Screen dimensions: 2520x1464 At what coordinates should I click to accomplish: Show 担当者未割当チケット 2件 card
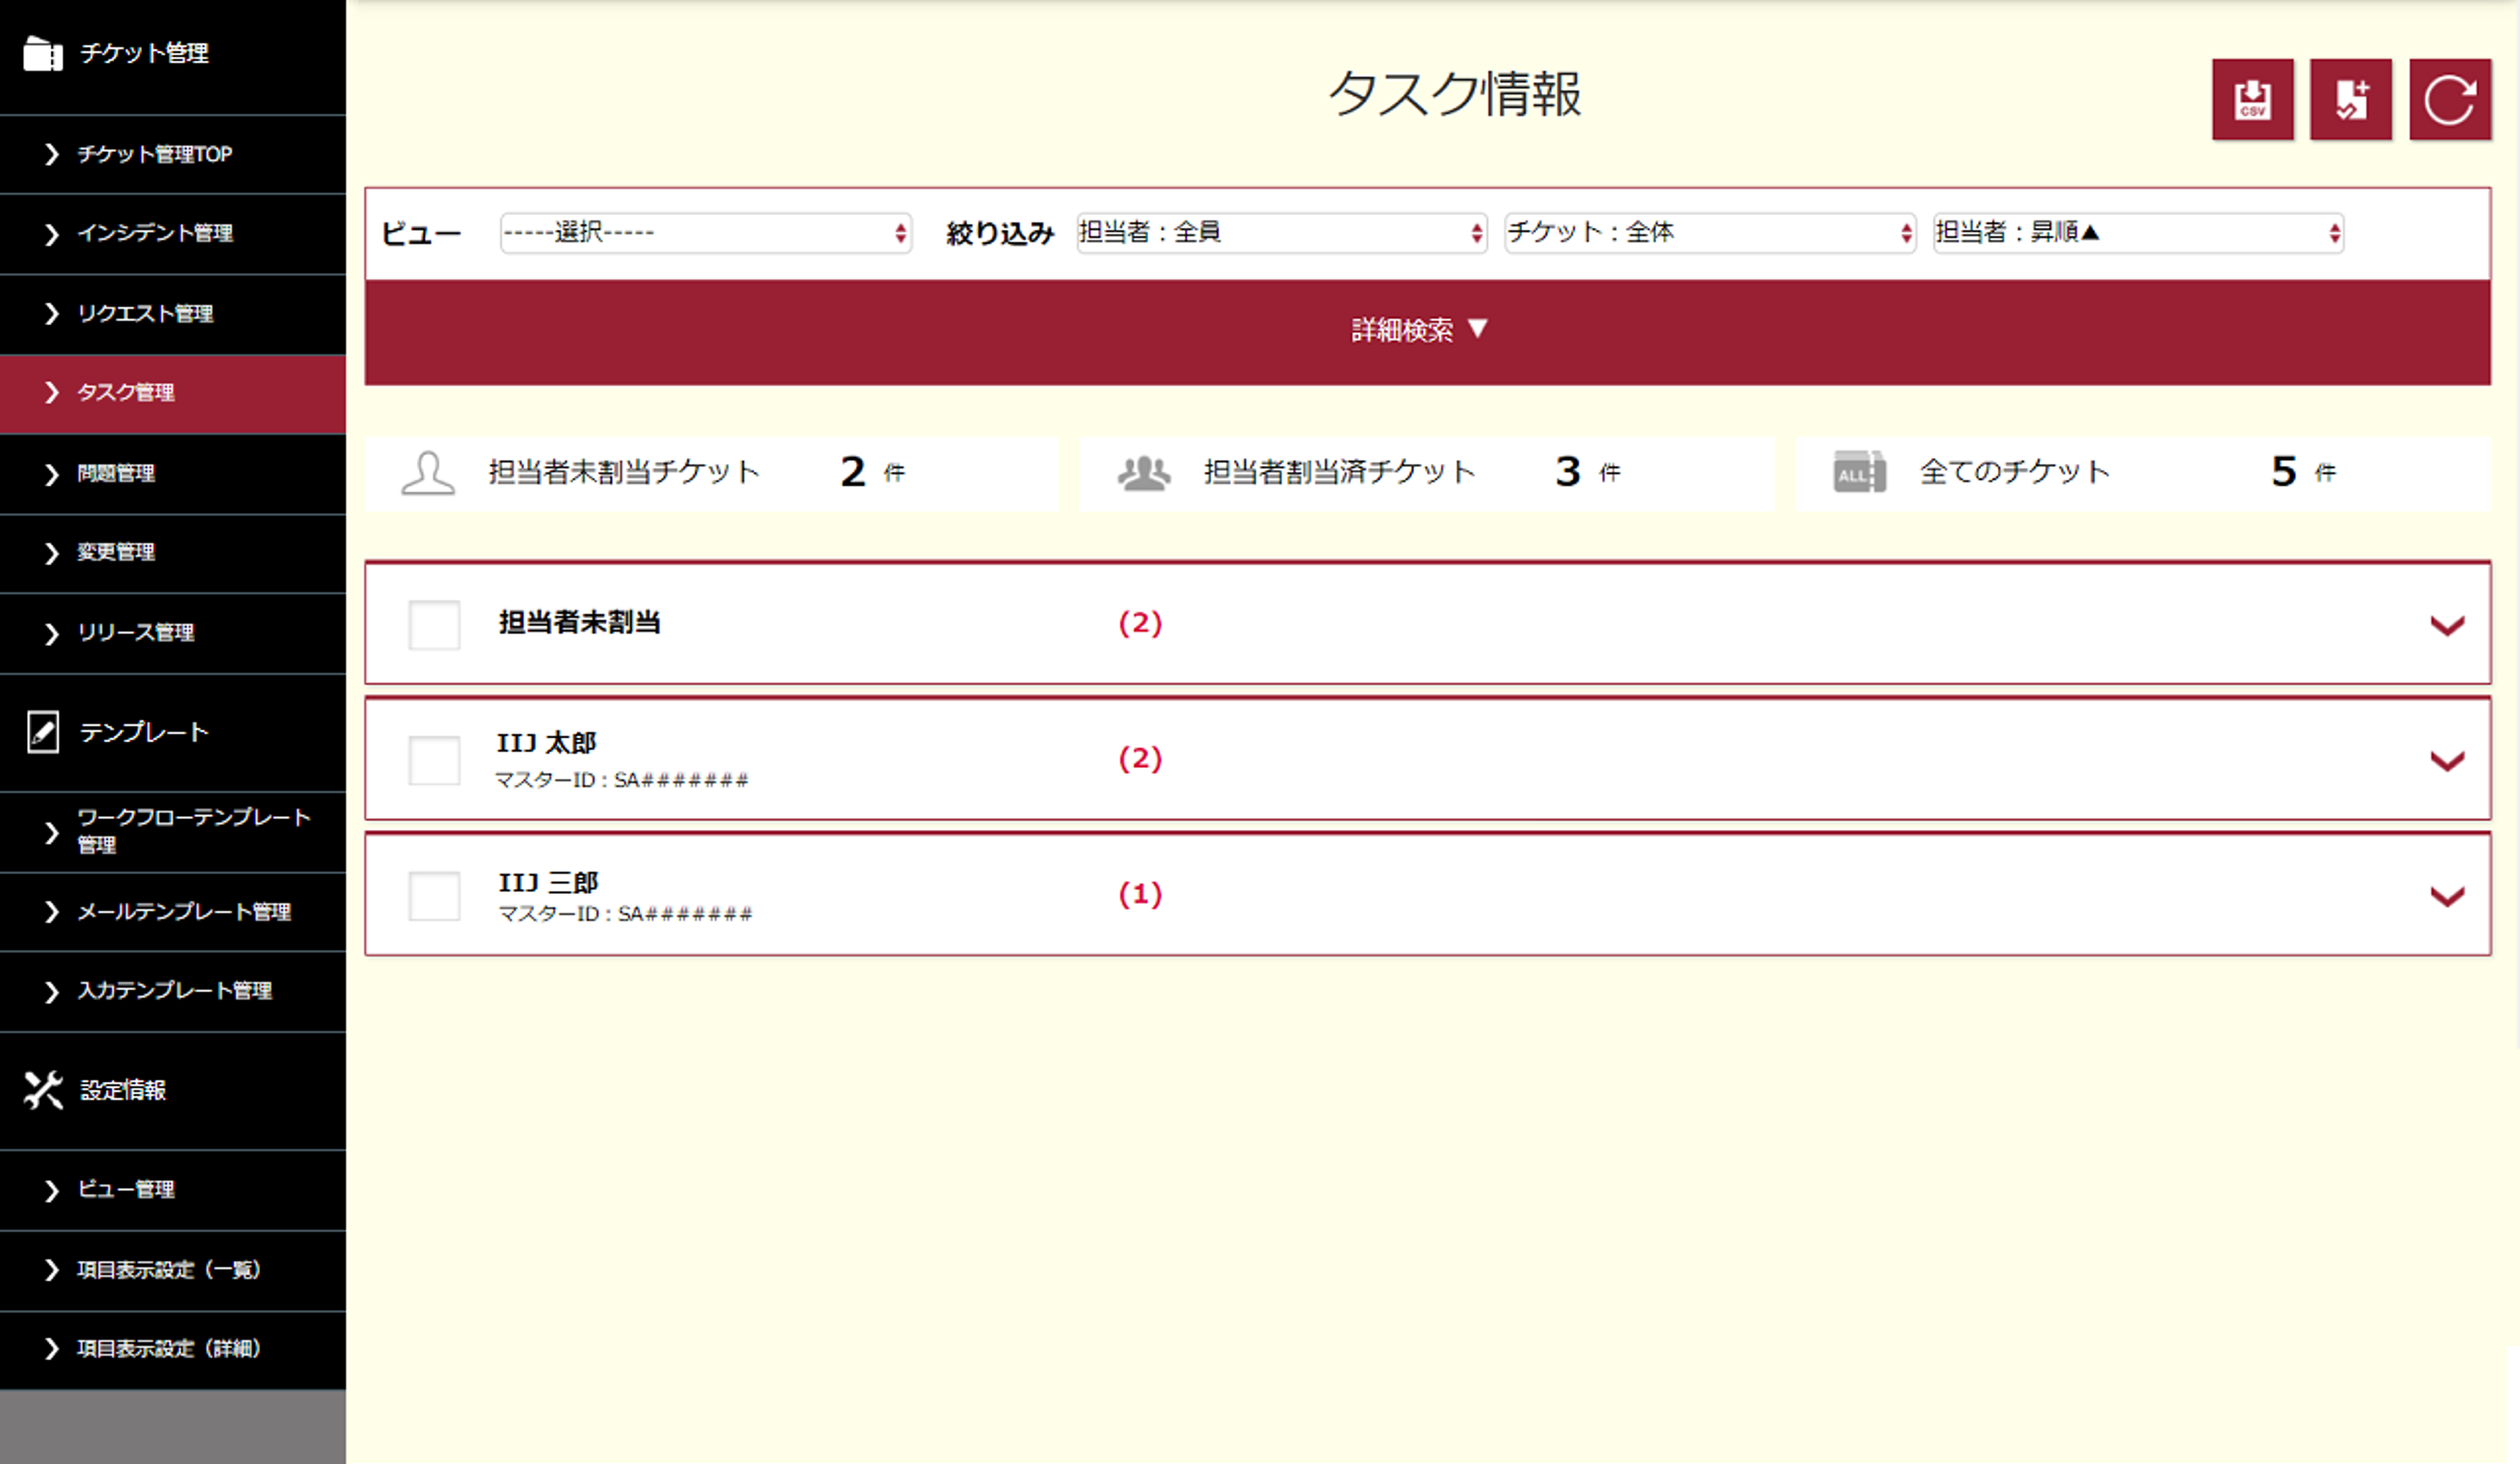[x=711, y=473]
